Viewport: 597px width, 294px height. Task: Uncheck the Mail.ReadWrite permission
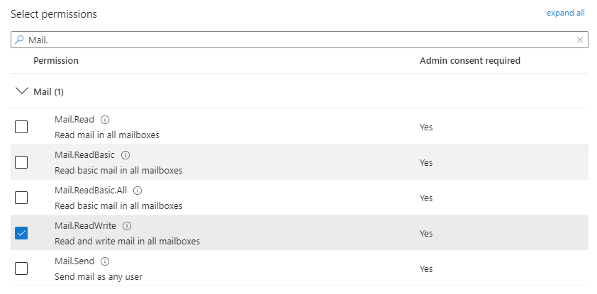(x=21, y=233)
